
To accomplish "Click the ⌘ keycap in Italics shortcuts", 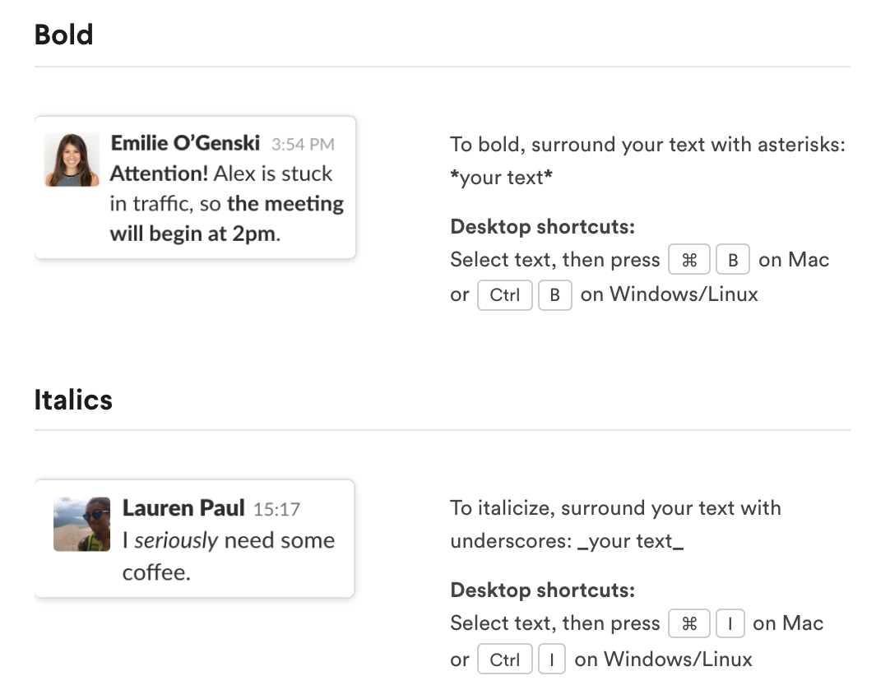I will click(689, 624).
